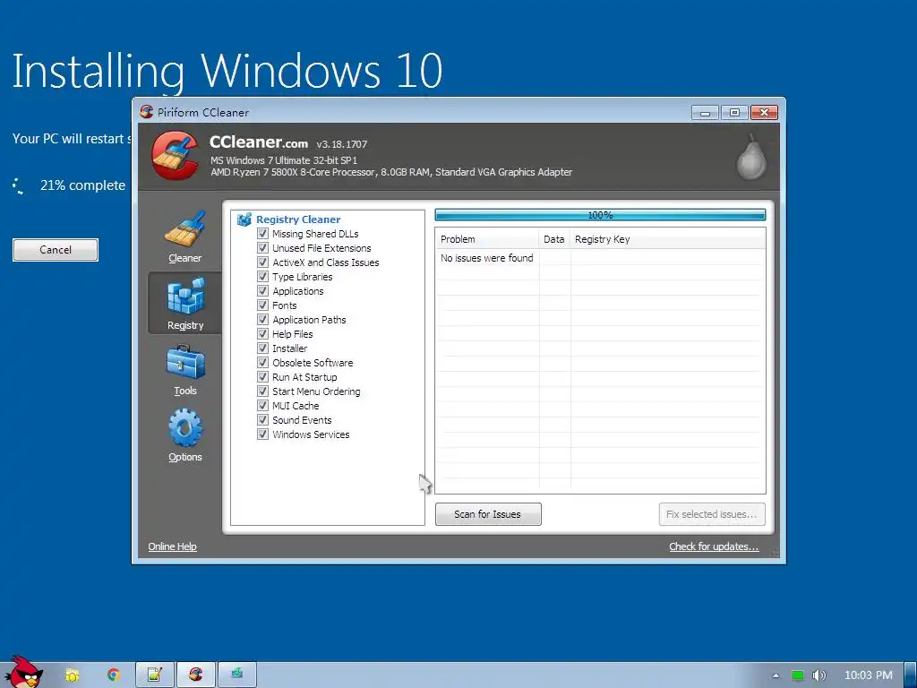Open the Online Help link
917x688 pixels.
pyautogui.click(x=172, y=546)
